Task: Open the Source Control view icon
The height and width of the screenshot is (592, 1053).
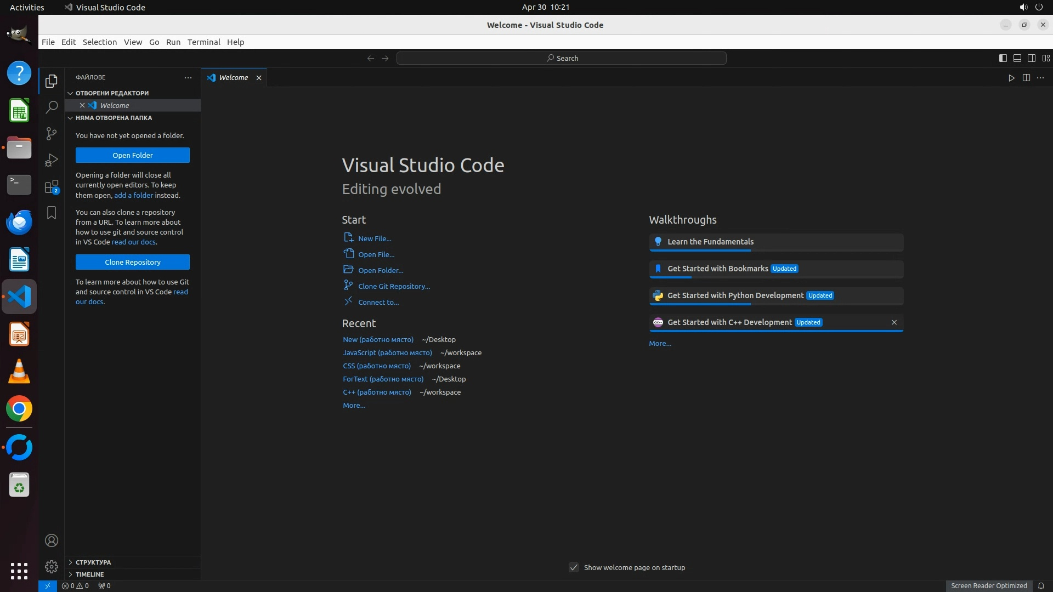Action: (52, 134)
